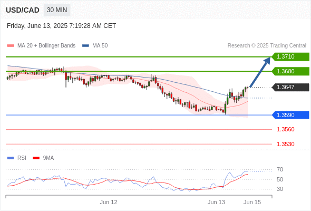Click the 30 MIN timeframe badge

click(x=57, y=10)
